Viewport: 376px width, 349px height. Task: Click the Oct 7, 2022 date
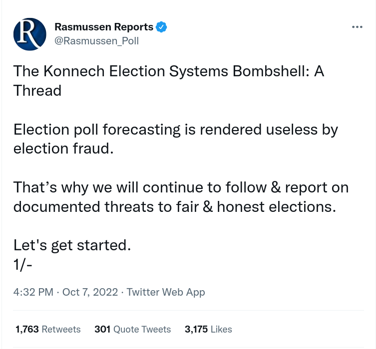pos(90,292)
